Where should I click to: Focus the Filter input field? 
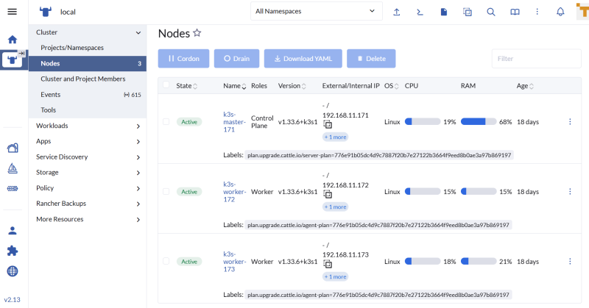coord(537,59)
